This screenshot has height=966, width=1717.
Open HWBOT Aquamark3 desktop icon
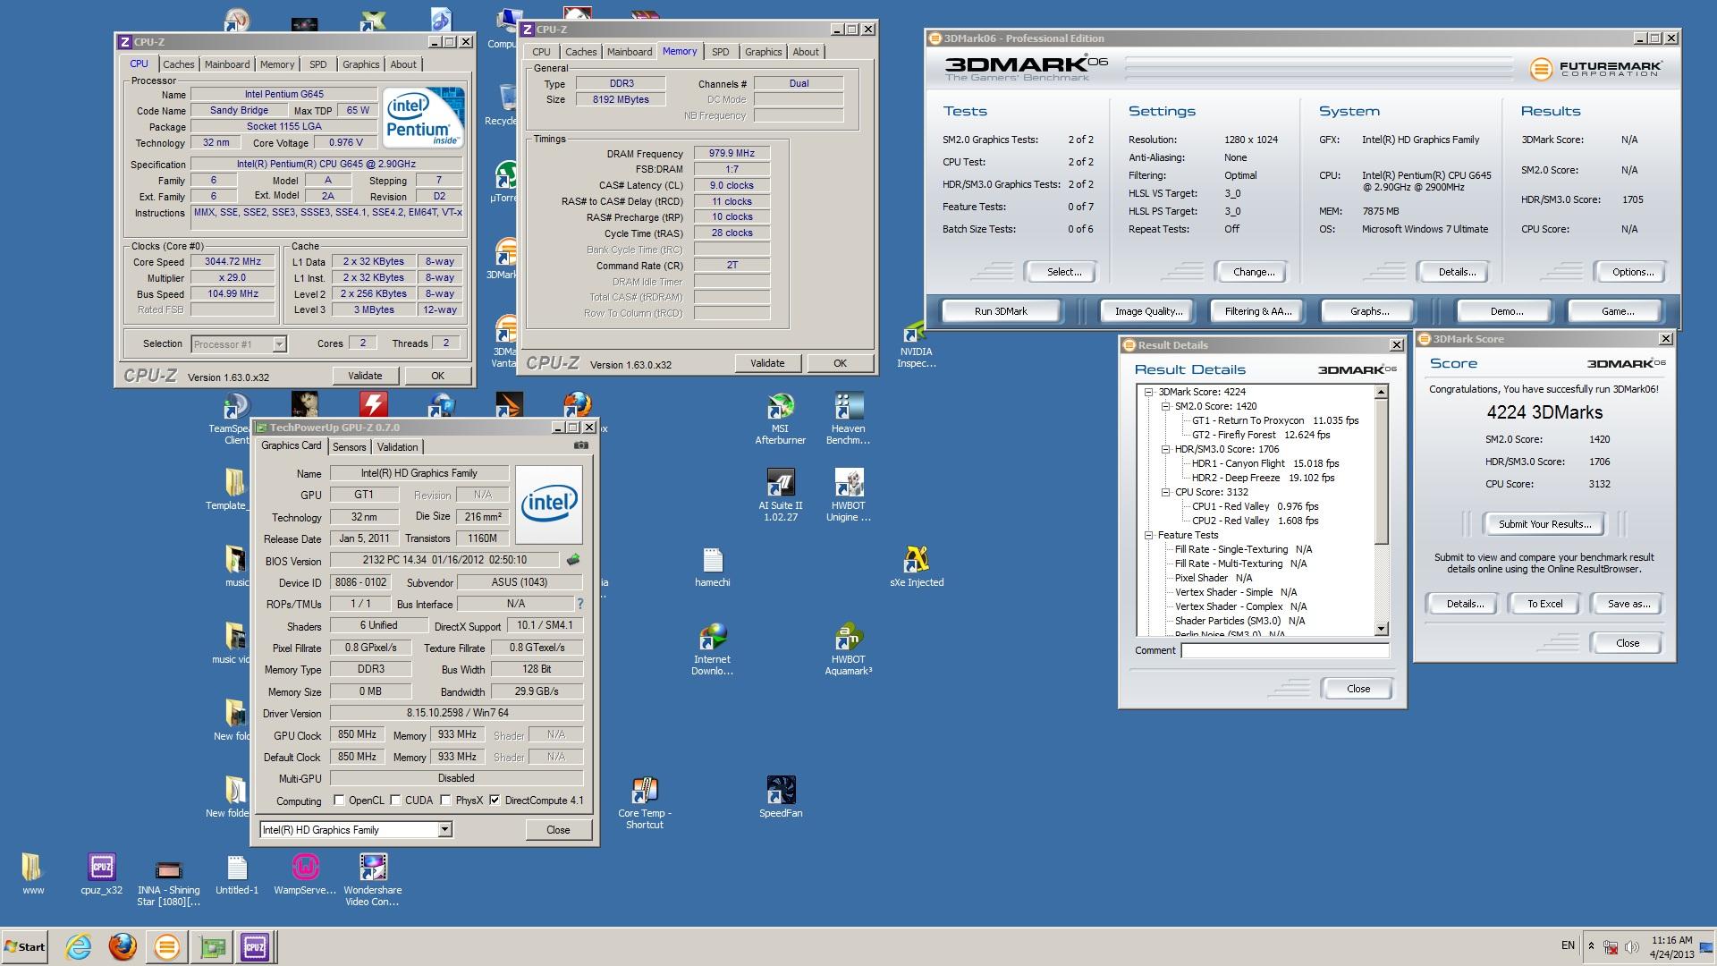(848, 648)
